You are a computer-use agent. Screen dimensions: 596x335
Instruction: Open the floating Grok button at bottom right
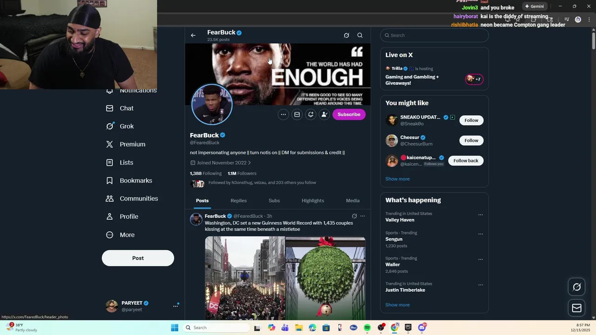coord(576,287)
